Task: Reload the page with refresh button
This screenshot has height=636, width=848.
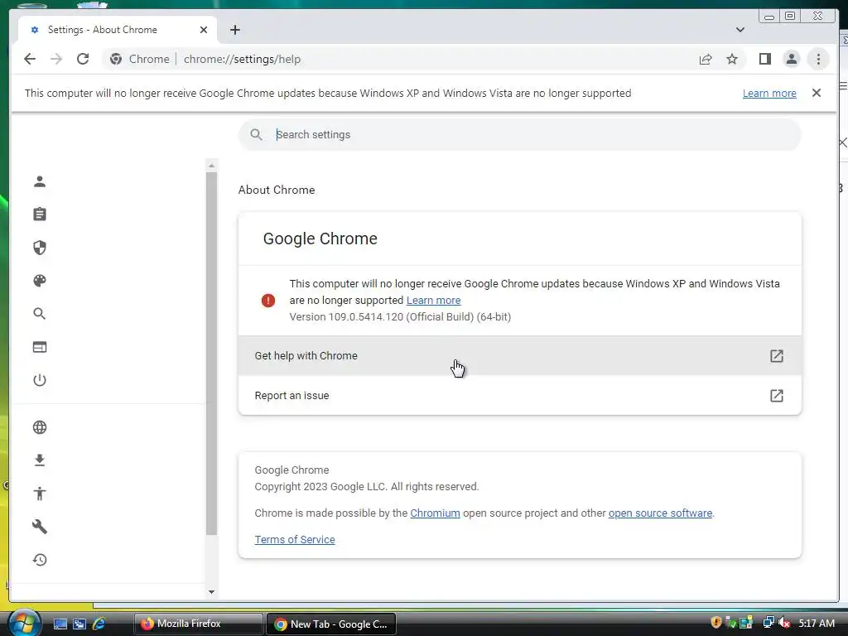Action: coord(83,59)
